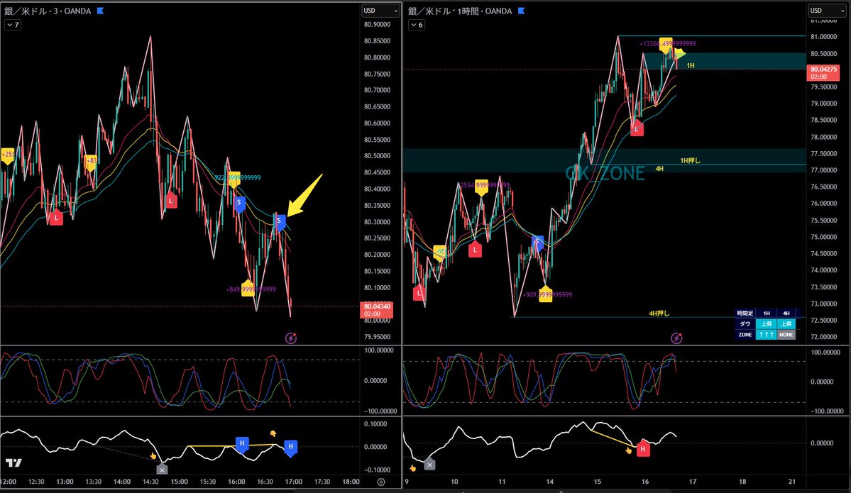The width and height of the screenshot is (851, 493).
Task: Click the lightning event icon on the 1時間 chart
Action: point(676,338)
